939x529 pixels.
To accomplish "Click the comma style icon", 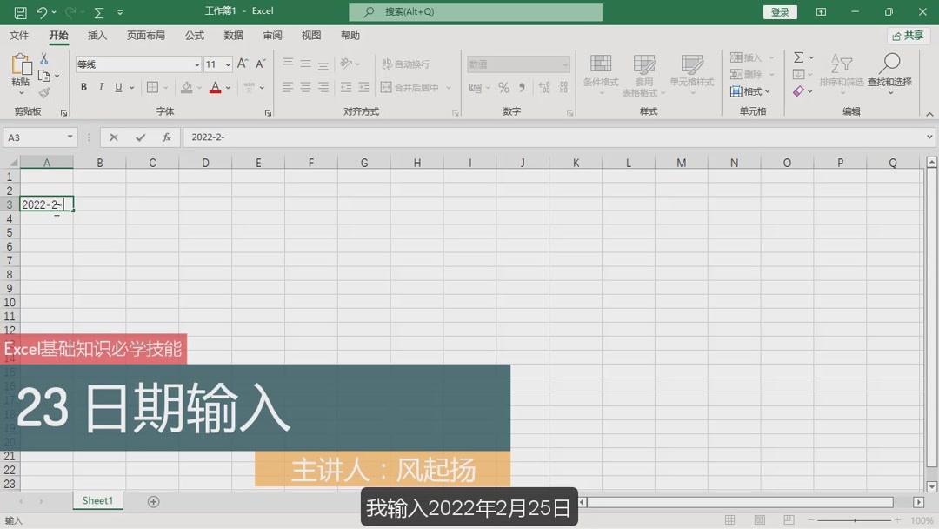I will [x=521, y=87].
